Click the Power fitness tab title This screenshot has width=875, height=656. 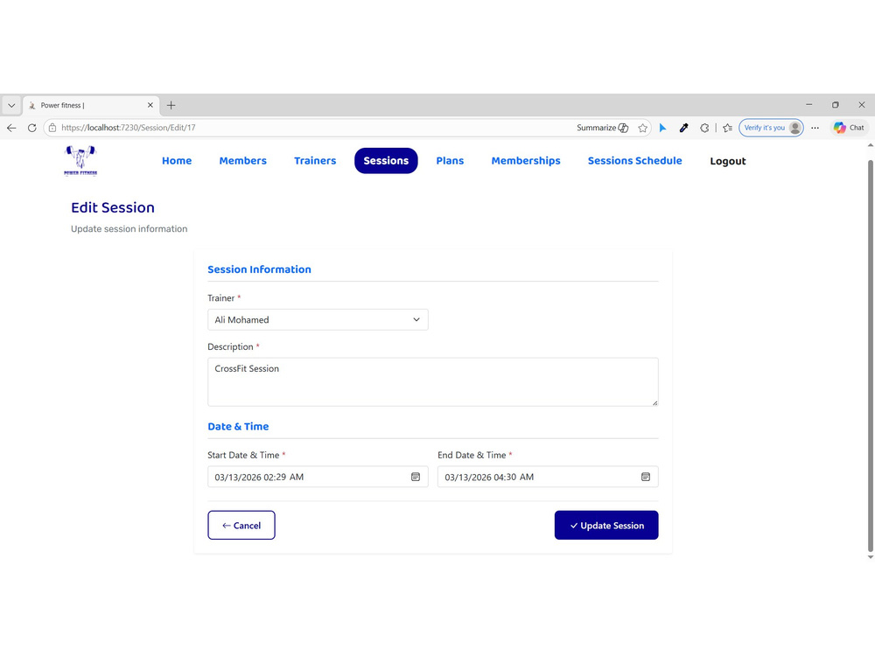(x=62, y=106)
